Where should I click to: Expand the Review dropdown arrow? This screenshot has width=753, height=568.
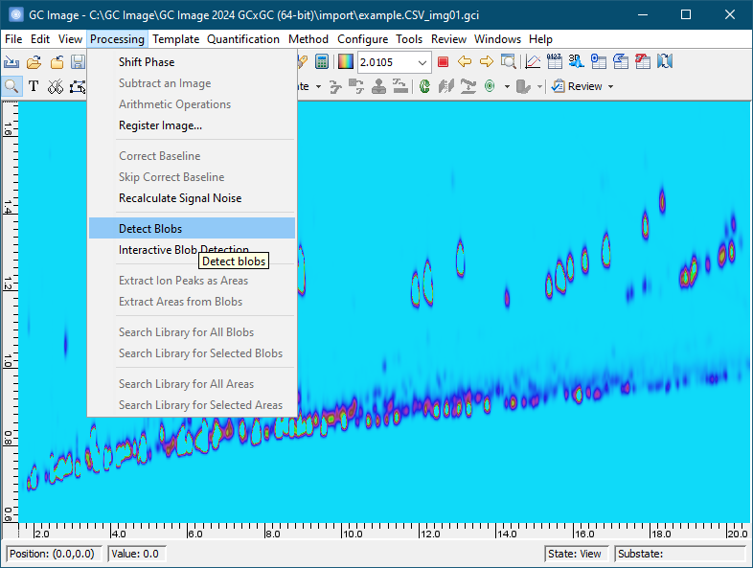click(610, 86)
